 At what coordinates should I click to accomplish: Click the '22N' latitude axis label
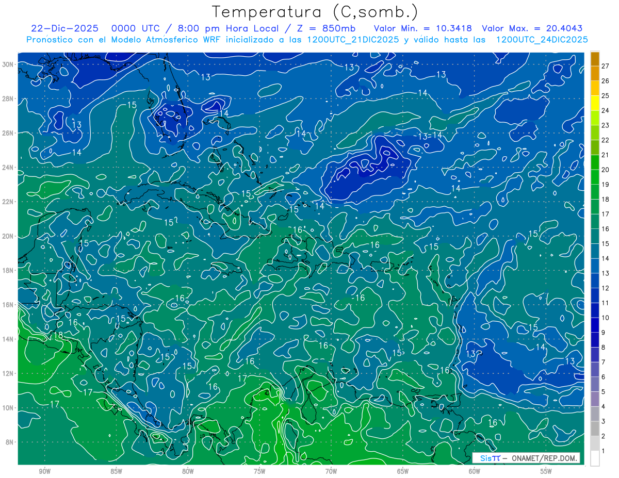[x=7, y=202]
